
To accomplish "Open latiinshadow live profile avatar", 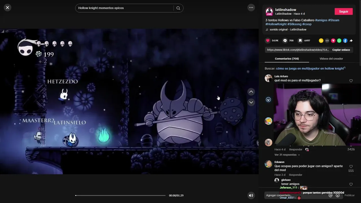I will pos(269,12).
